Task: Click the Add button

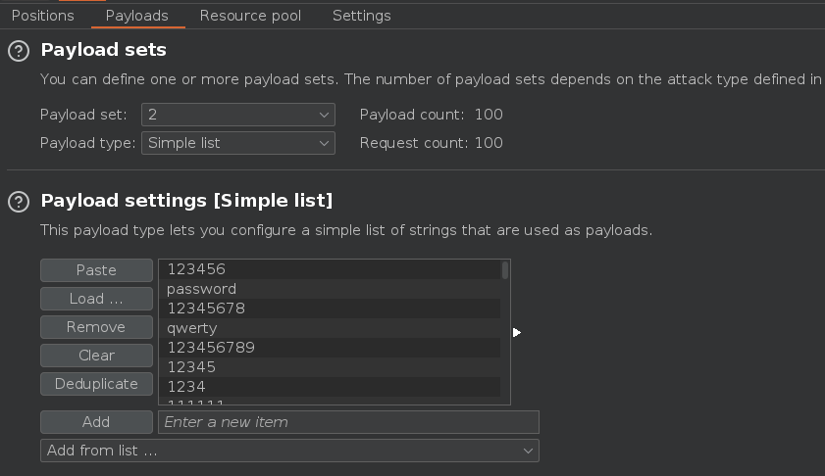Action: point(96,422)
